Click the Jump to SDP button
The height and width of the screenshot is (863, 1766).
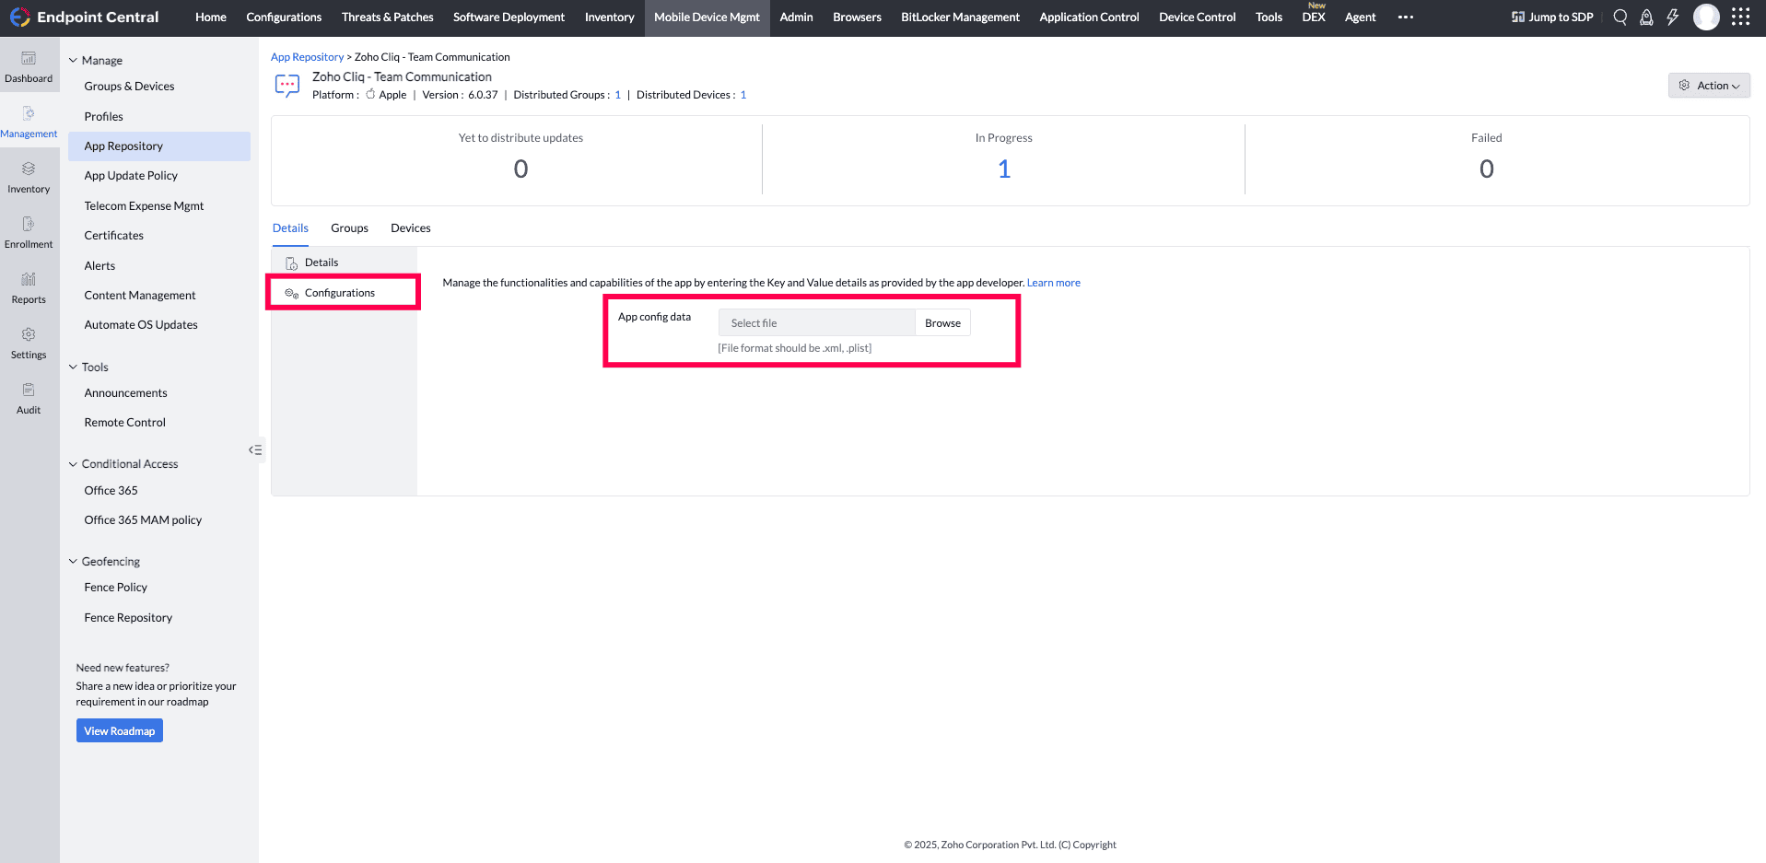tap(1552, 17)
